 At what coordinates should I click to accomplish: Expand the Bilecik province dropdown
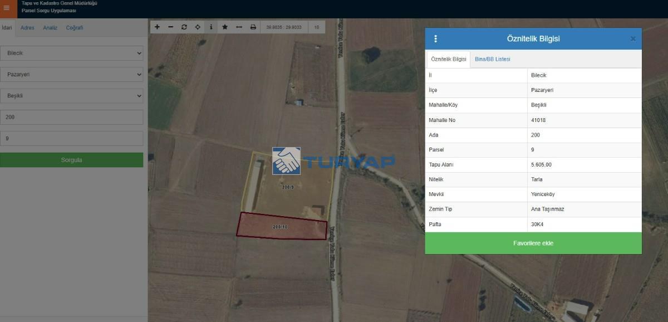[x=72, y=53]
